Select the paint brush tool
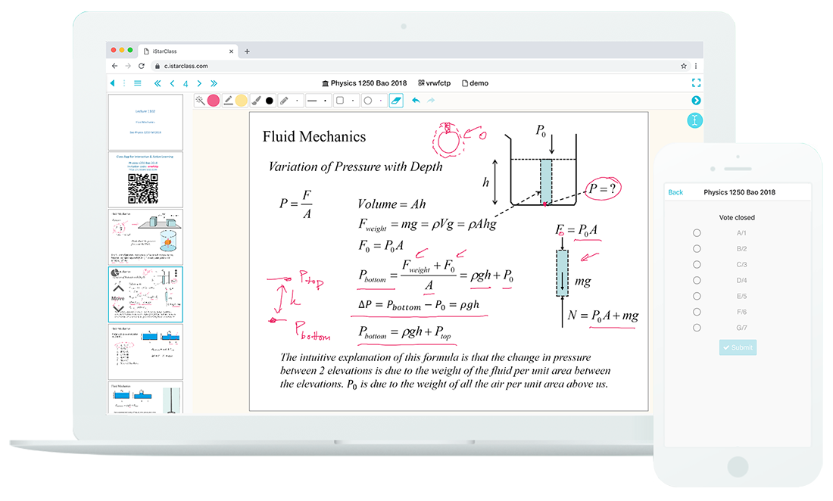This screenshot has width=833, height=501. click(256, 101)
